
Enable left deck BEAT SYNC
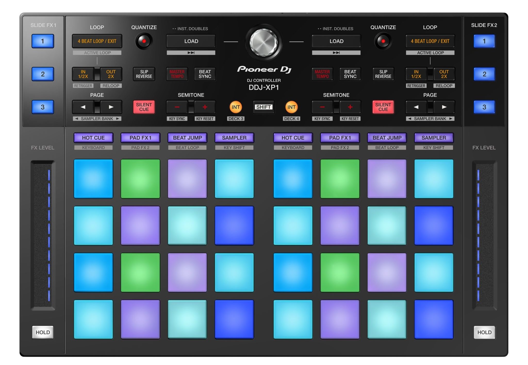205,74
